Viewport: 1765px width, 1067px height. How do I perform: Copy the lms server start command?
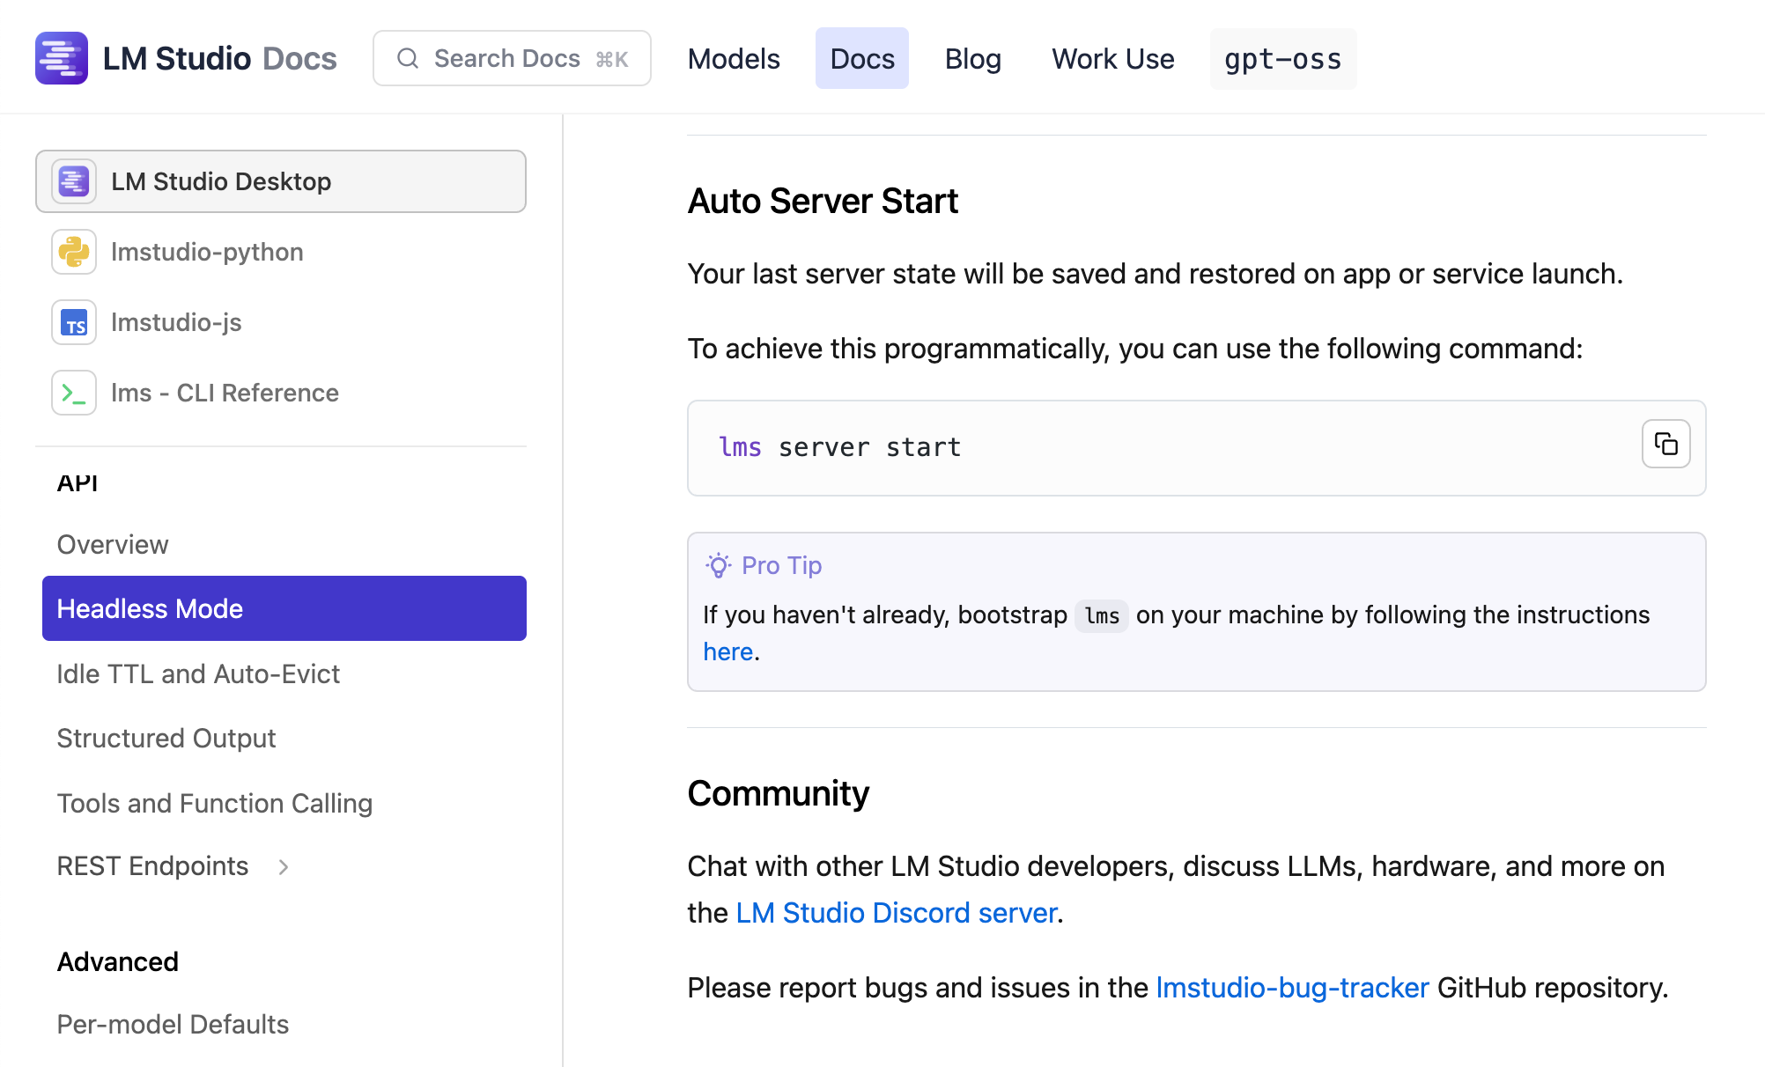point(1665,444)
